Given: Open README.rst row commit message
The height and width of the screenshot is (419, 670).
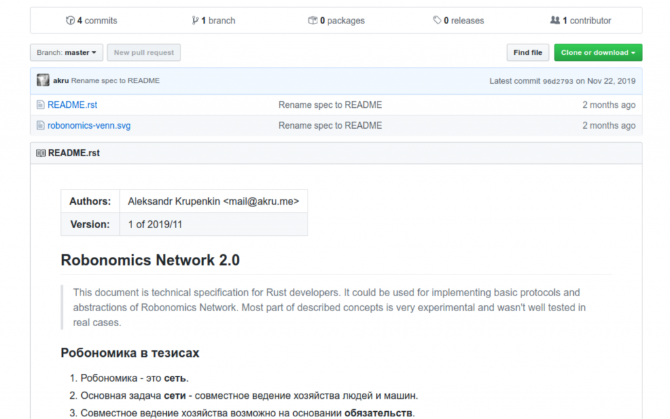Looking at the screenshot, I should coord(330,105).
